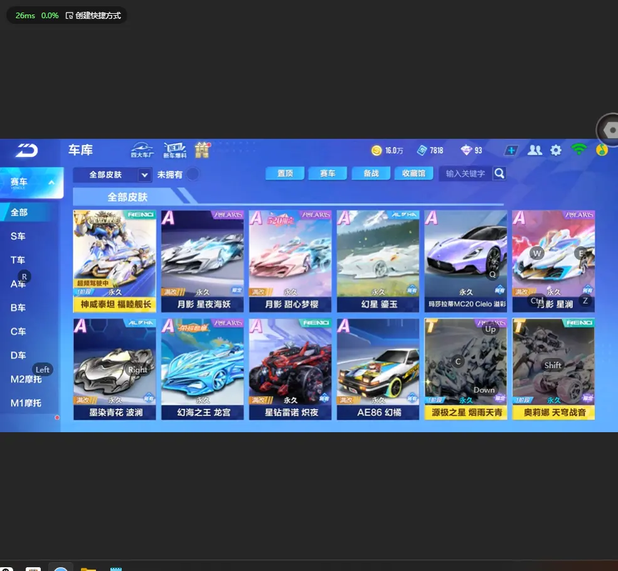Click the 输入关键字 search field
Viewport: 618px width, 571px height.
[466, 173]
